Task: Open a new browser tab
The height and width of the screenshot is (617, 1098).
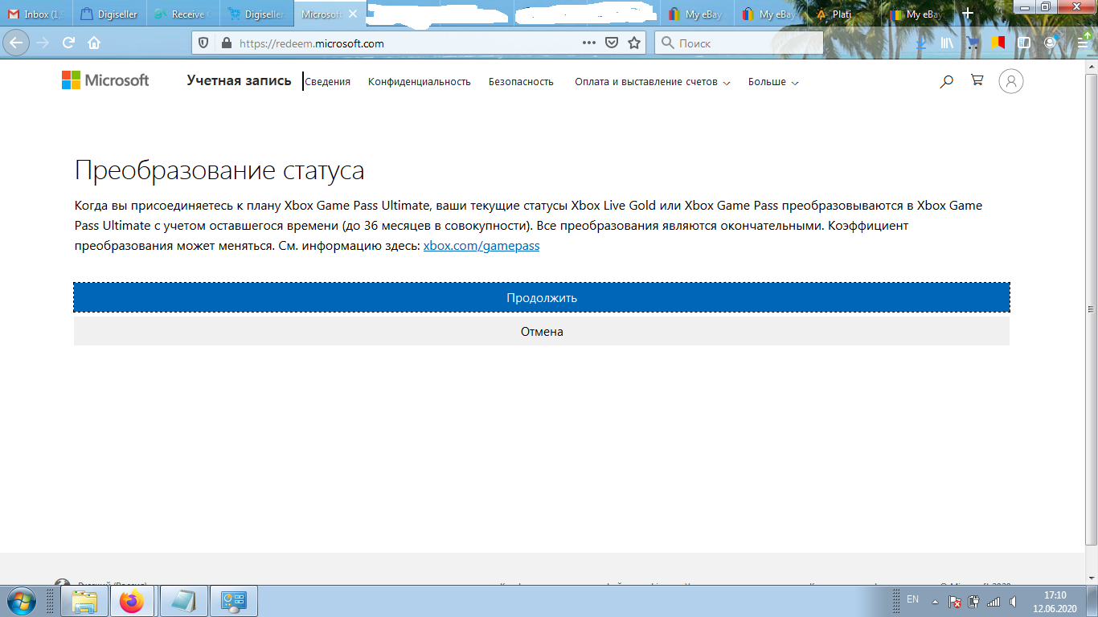Action: tap(968, 14)
